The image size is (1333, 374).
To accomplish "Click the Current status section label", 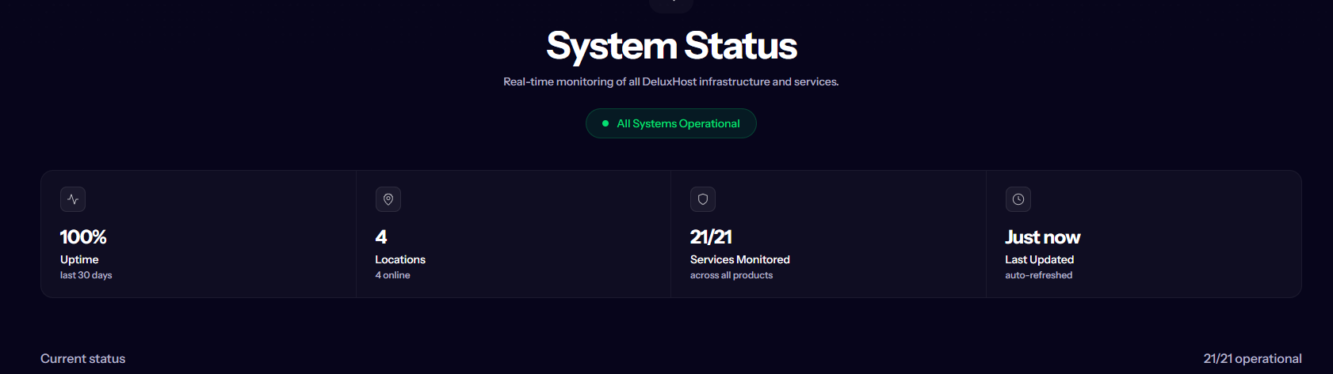I will (x=83, y=358).
